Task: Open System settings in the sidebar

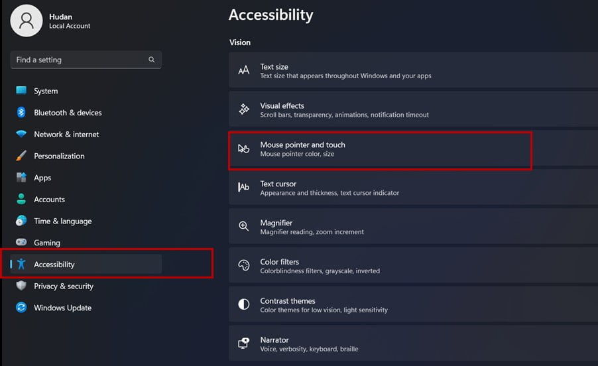Action: click(46, 91)
